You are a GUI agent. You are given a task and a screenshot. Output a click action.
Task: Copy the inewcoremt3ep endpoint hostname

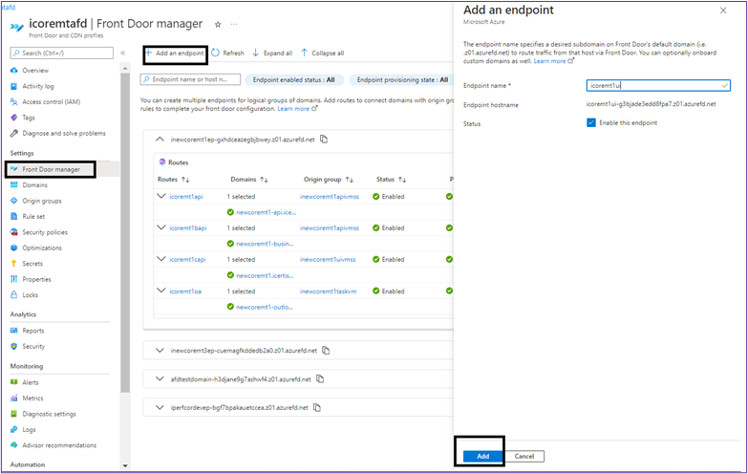pos(327,351)
